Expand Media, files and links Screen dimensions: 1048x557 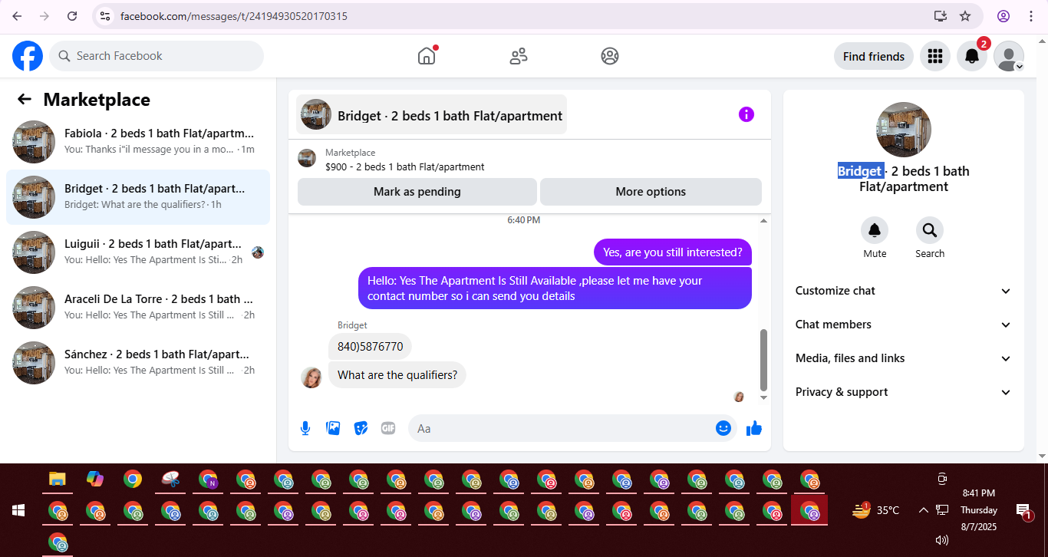coord(904,358)
